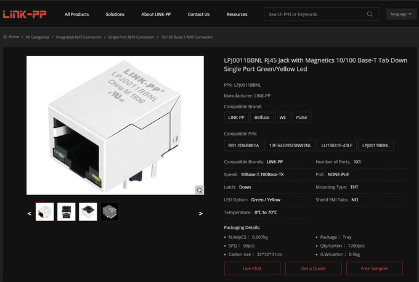Screen dimensions: 419x282
Task: Select the WE compatible brand tag
Action: [283, 117]
